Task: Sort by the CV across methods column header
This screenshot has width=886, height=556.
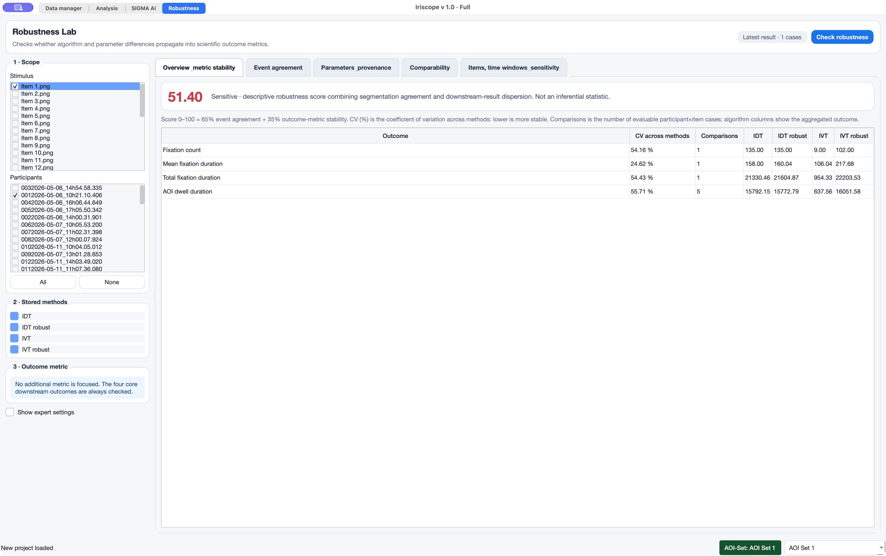Action: 662,136
